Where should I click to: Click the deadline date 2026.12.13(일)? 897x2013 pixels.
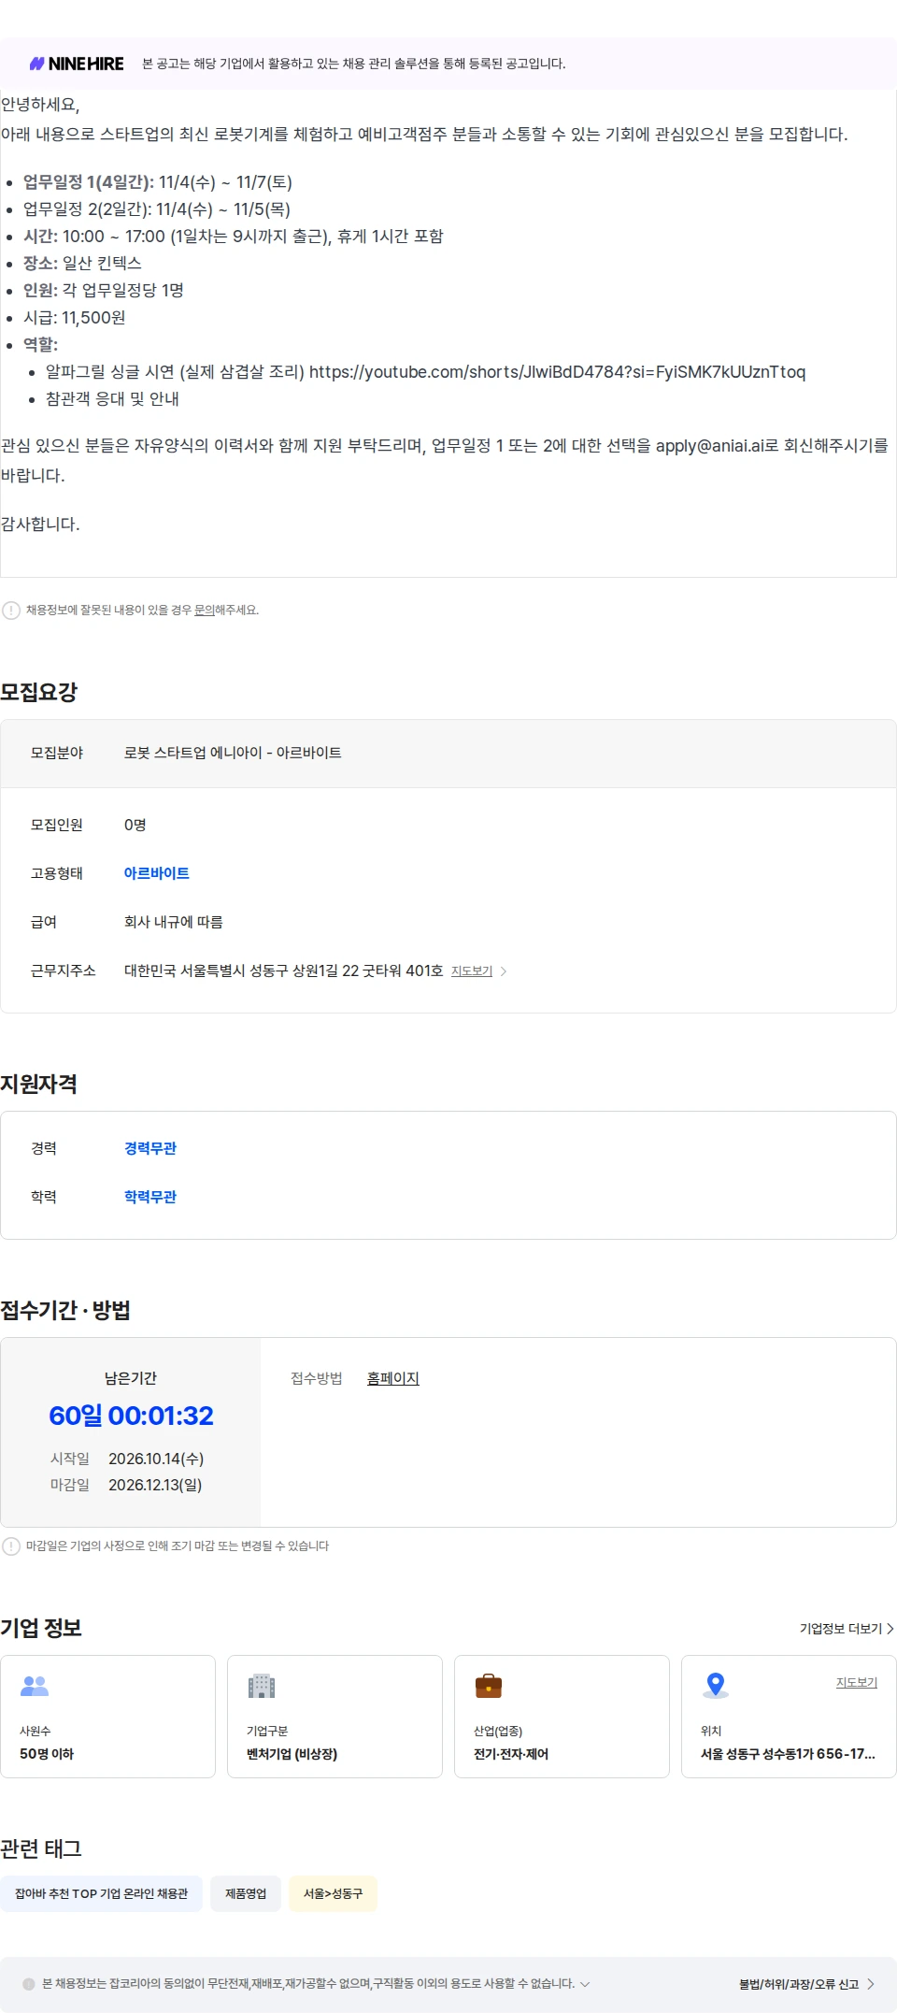coord(155,1485)
